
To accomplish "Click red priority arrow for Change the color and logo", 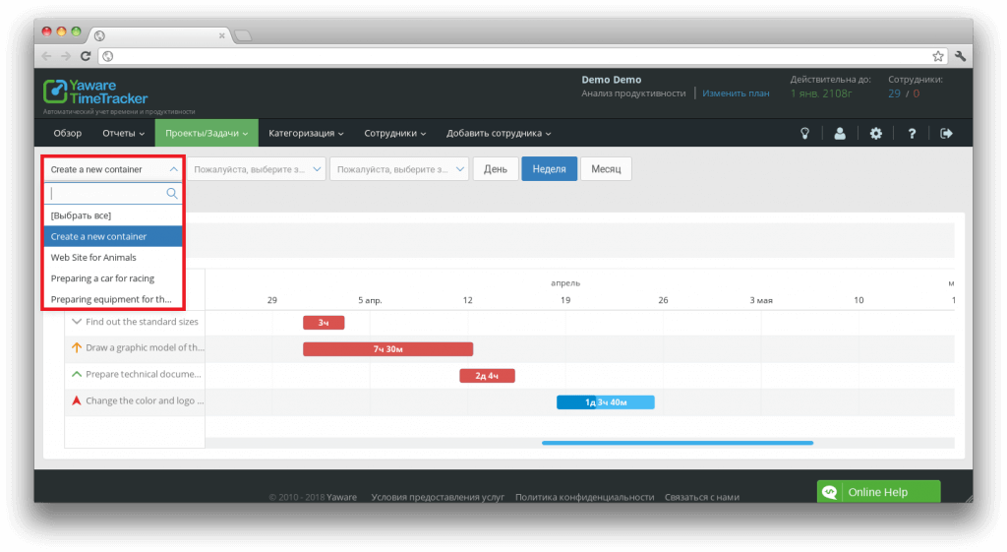I will click(x=77, y=400).
